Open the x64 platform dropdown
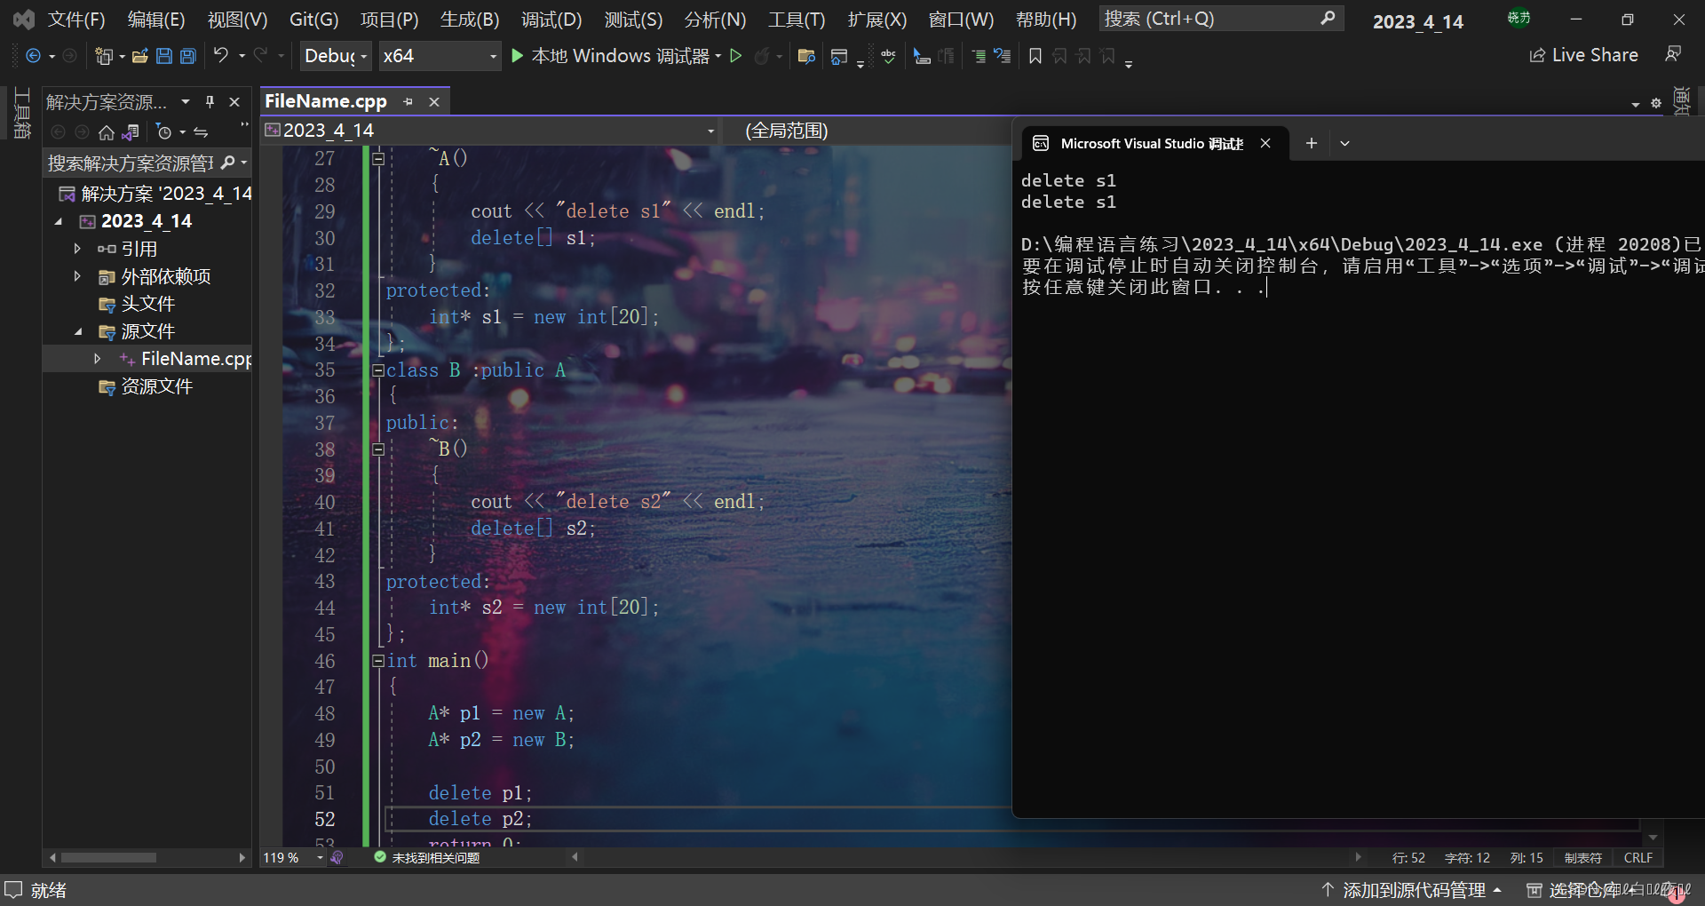This screenshot has height=906, width=1705. 440,55
